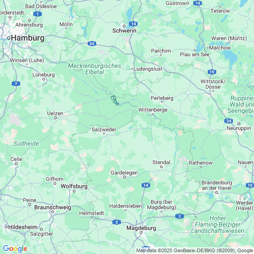Click the A1 highway shield near Bad Oldesloe
Viewport: 254px width, 254px height.
tap(38, 14)
